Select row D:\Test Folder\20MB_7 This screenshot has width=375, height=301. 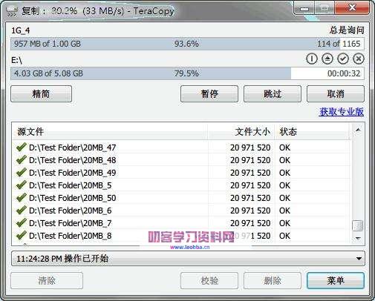(x=182, y=223)
